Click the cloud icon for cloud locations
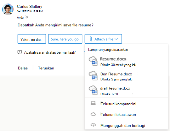The height and width of the screenshot is (131, 170). coord(93,114)
